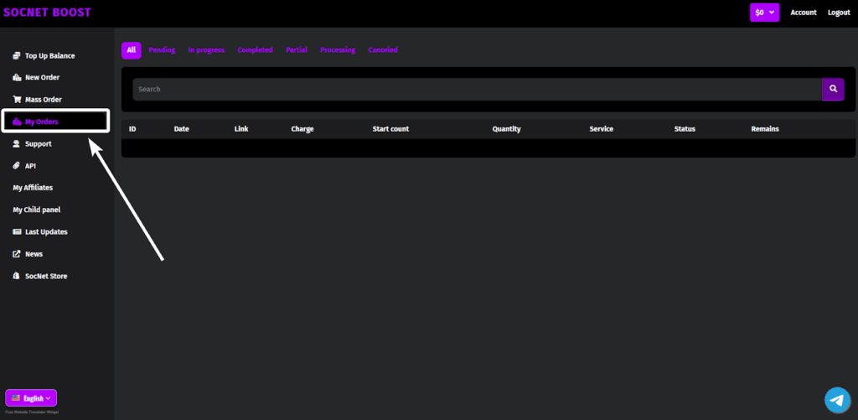The height and width of the screenshot is (420, 858).
Task: Click the Top Up Balance wallet icon
Action: tap(17, 56)
